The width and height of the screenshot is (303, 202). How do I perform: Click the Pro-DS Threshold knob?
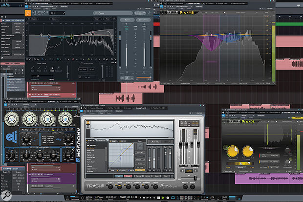(x=233, y=151)
